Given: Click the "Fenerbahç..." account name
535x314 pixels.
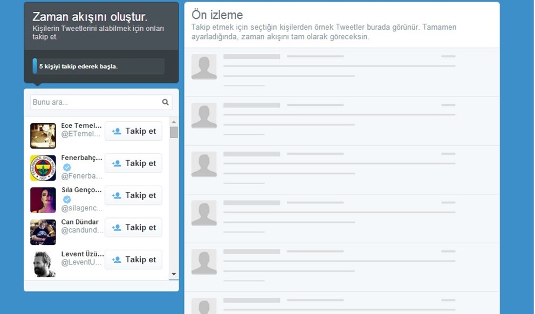Looking at the screenshot, I should click(81, 158).
